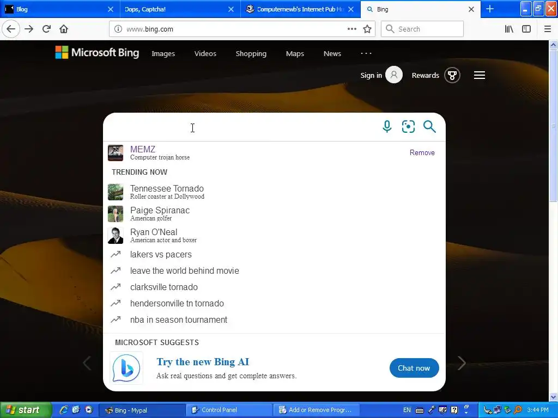Open visual search camera icon
Screen dimensions: 558x418
click(x=408, y=126)
